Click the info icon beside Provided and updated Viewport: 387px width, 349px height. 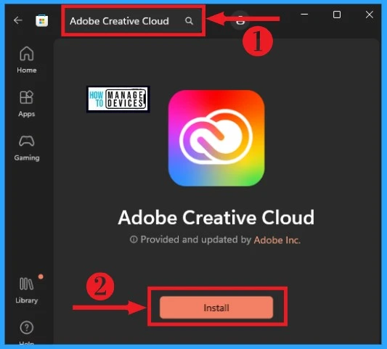(x=134, y=239)
